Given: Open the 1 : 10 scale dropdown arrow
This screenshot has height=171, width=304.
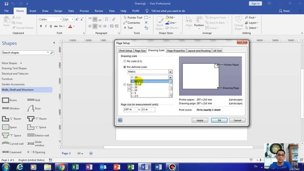Looking at the screenshot, I should pos(171,77).
